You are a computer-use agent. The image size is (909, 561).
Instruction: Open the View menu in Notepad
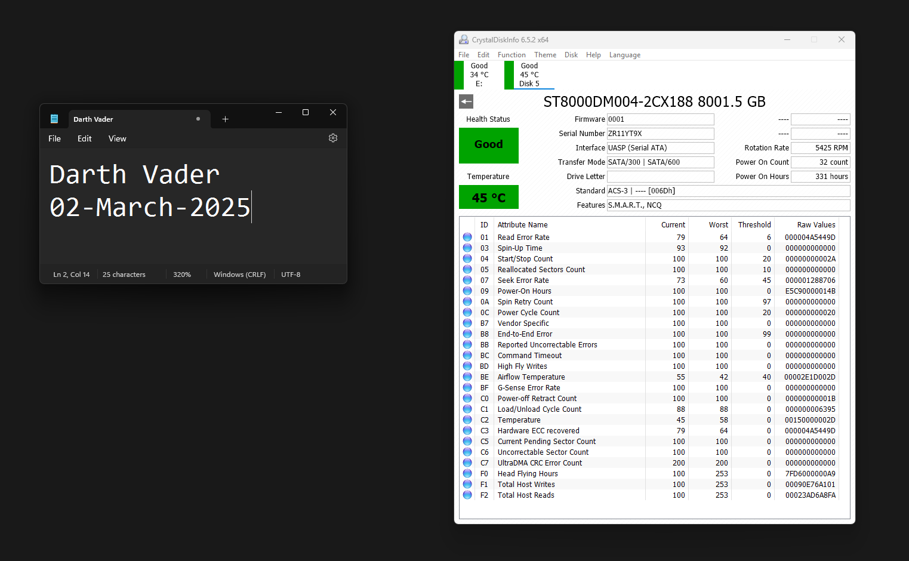[117, 138]
